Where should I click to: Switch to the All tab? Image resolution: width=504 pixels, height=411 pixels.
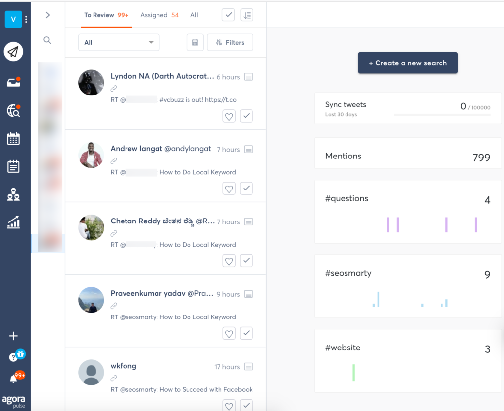point(194,15)
